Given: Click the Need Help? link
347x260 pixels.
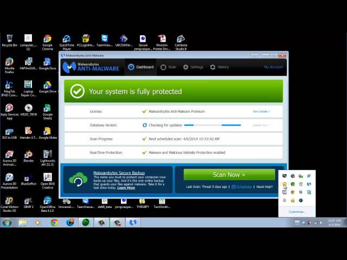Looking at the screenshot, I should (265, 187).
